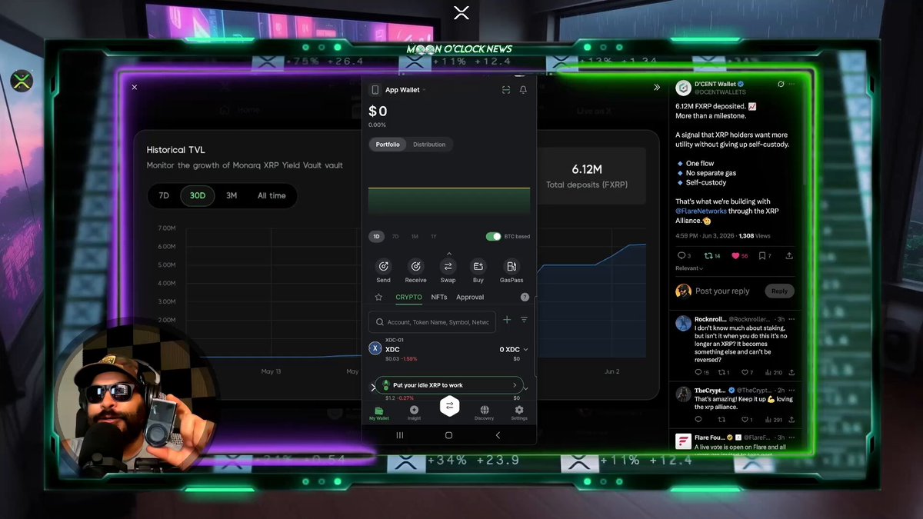
Task: Open Discovery in the bottom navigation
Action: (x=485, y=413)
